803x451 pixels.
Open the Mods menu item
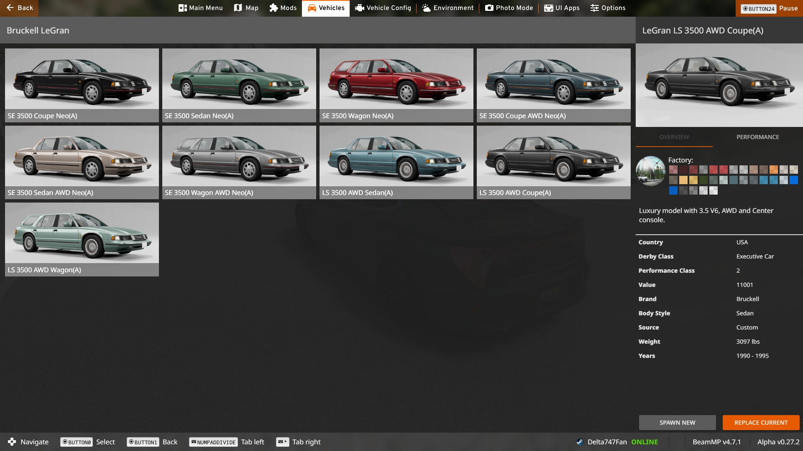pyautogui.click(x=283, y=8)
